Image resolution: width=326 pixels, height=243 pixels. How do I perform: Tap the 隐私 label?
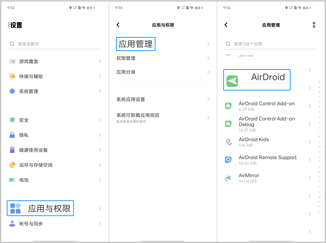(x=24, y=135)
